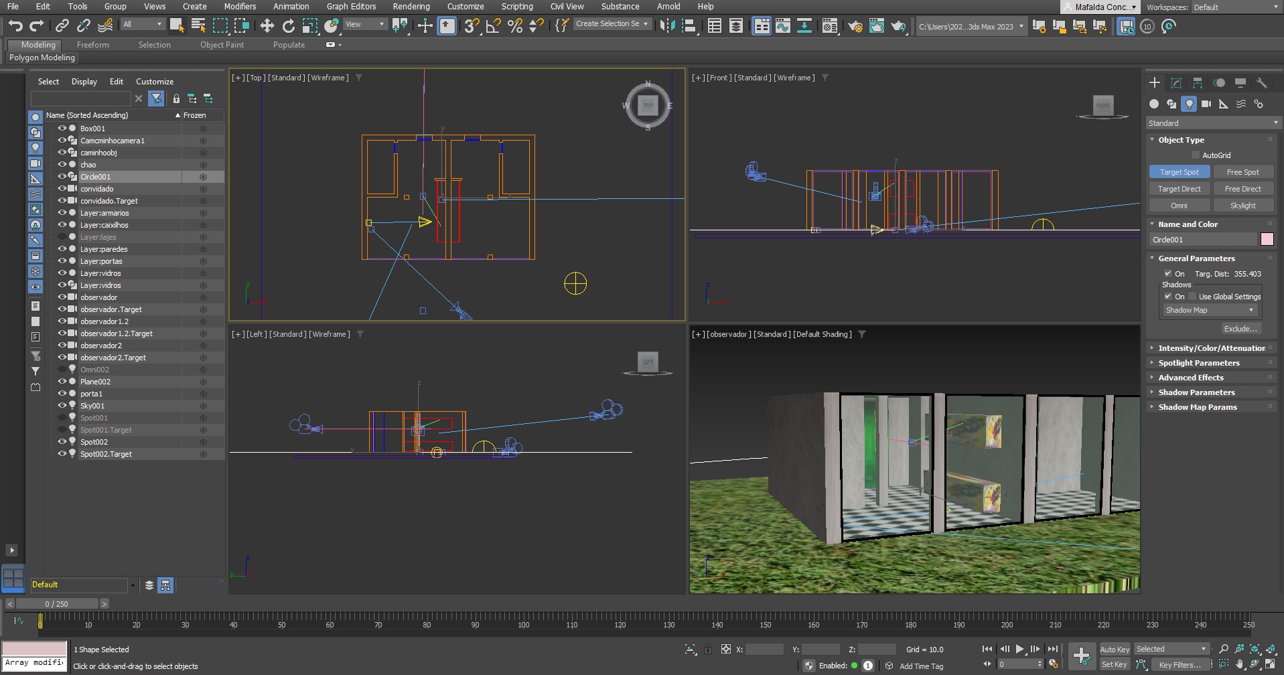The height and width of the screenshot is (675, 1284).
Task: Open the Shadow Map type dropdown
Action: click(1210, 310)
